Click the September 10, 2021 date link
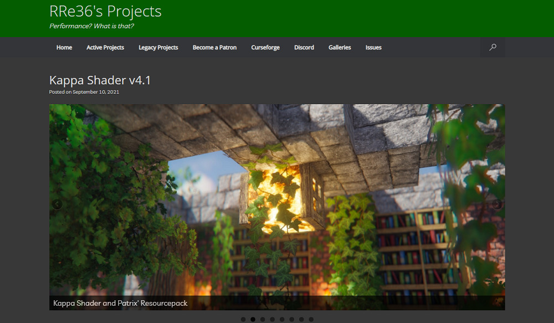The width and height of the screenshot is (554, 323). [96, 92]
